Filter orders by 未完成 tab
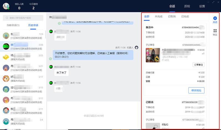 159,16
